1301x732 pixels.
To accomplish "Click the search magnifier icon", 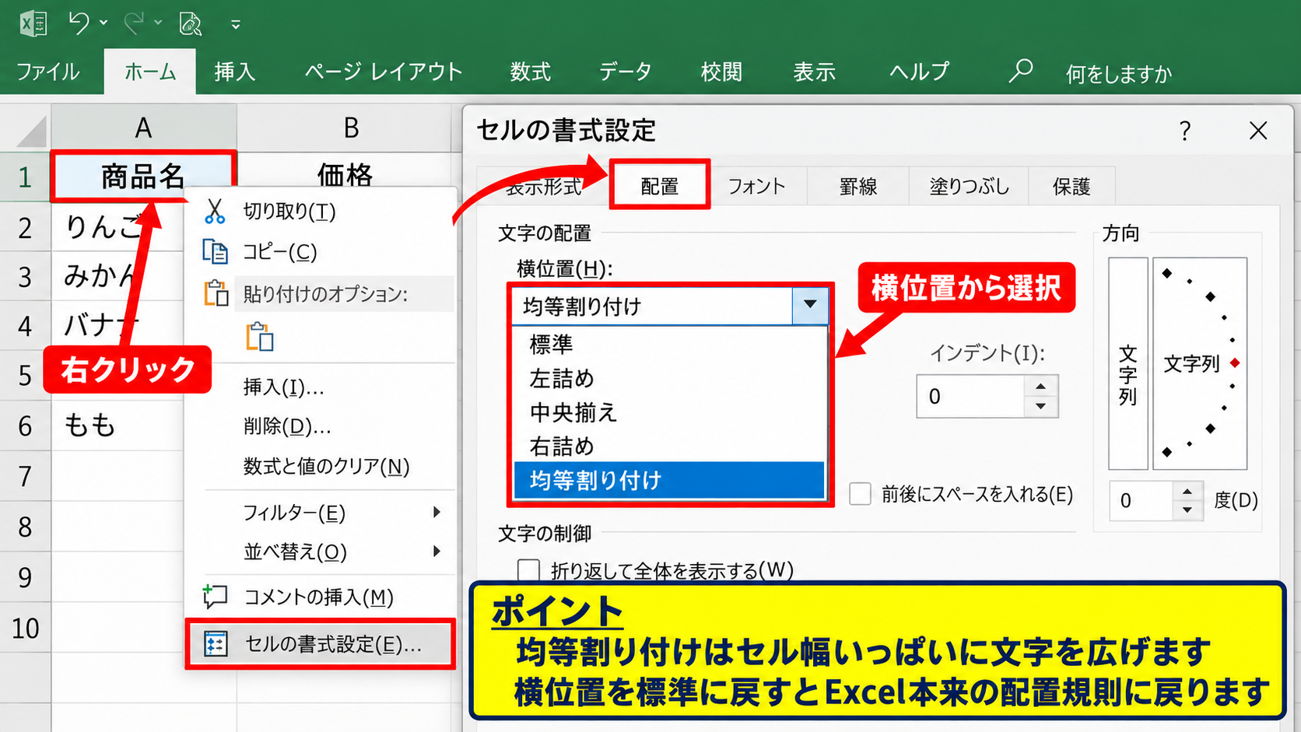I will click(x=1020, y=71).
